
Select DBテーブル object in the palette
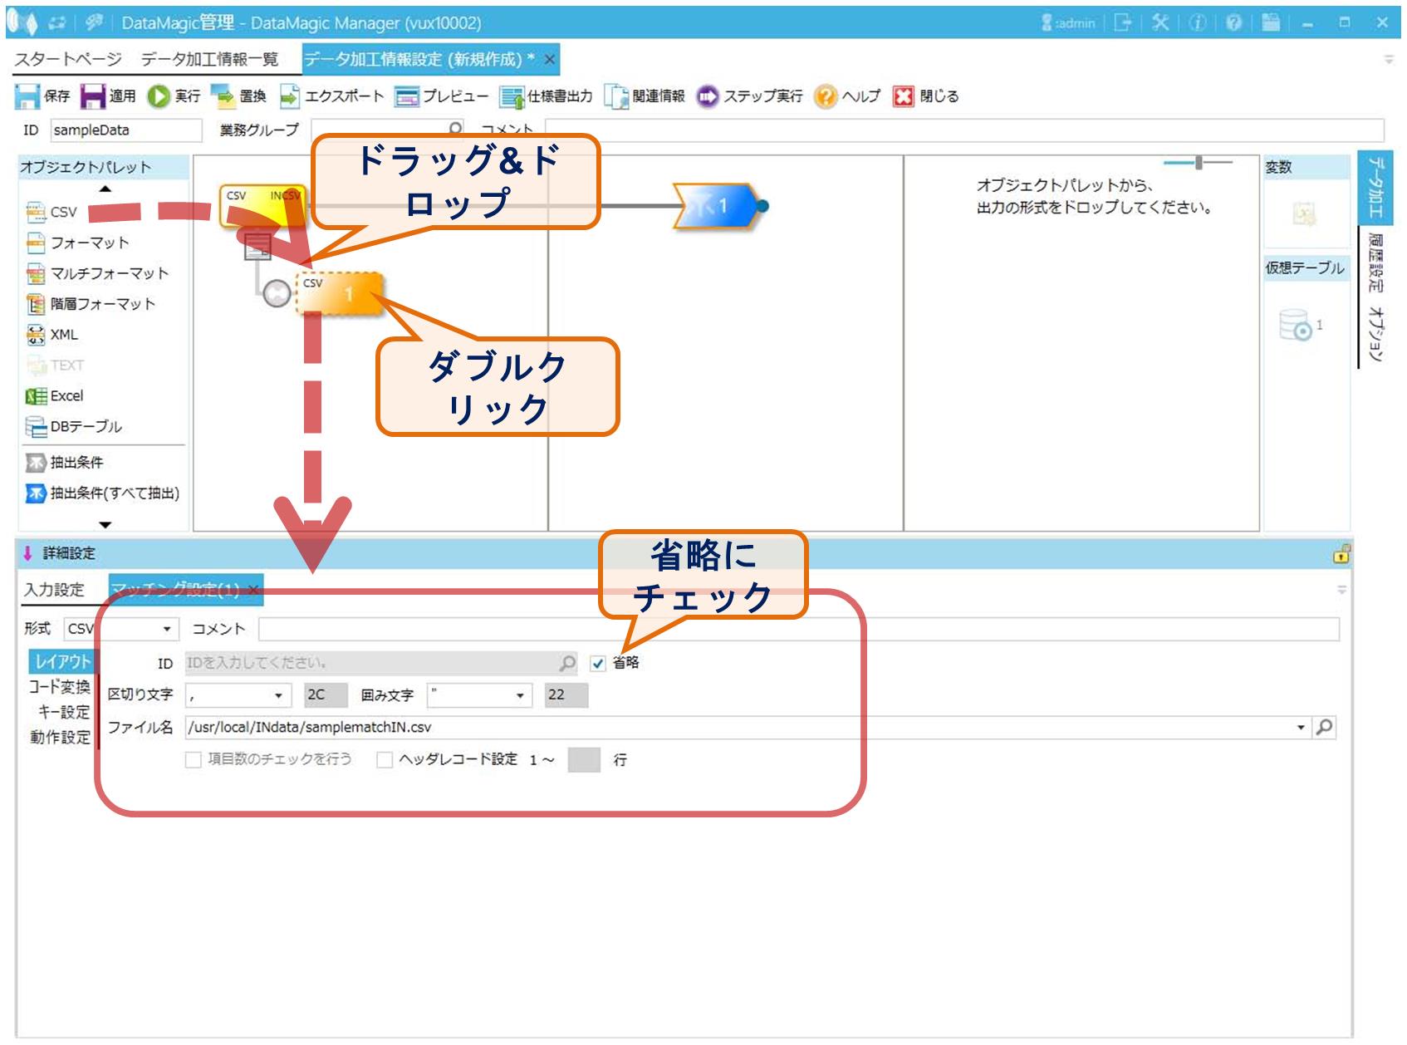point(74,427)
